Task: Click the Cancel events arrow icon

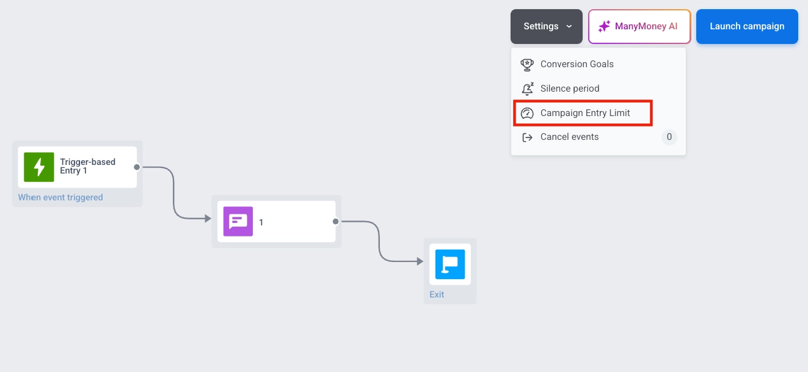Action: (x=527, y=137)
